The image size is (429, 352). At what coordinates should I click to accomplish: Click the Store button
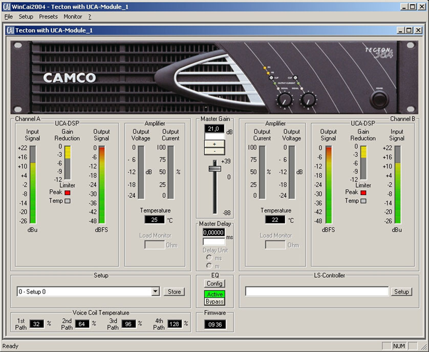coord(174,292)
